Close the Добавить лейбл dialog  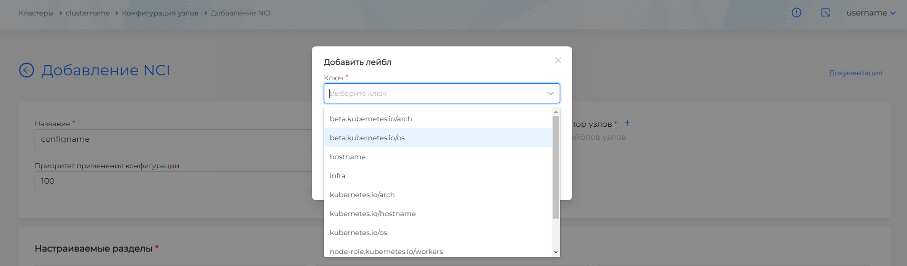[558, 60]
